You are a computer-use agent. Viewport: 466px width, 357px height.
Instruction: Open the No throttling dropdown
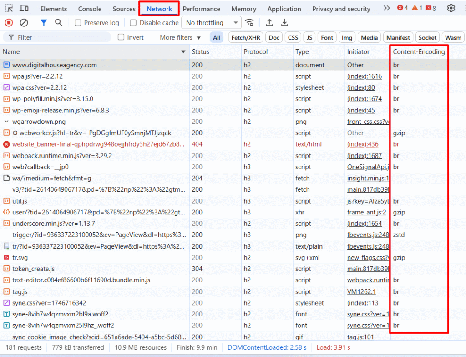click(x=211, y=23)
